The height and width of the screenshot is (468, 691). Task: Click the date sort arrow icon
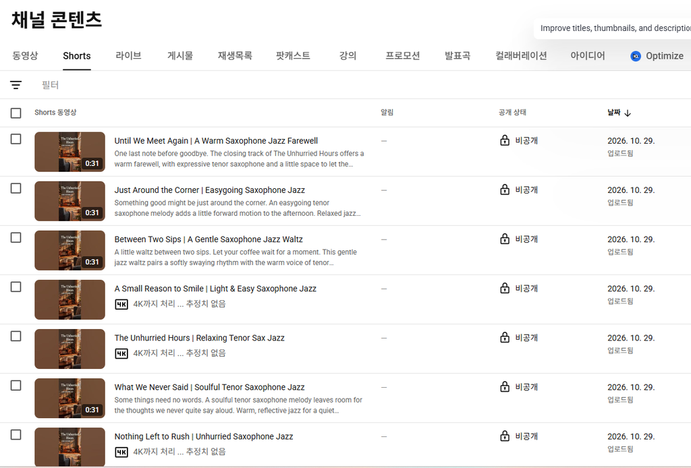[628, 113]
